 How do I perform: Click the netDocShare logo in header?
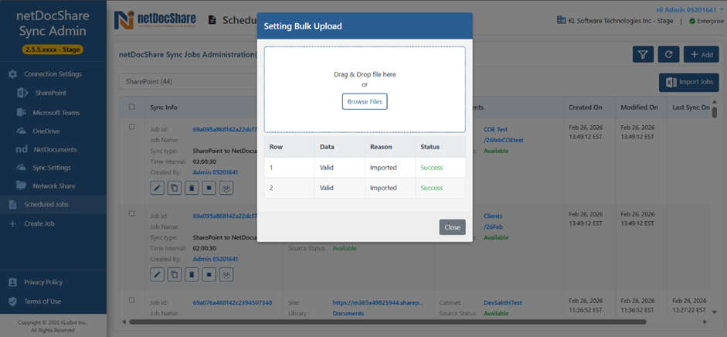[155, 19]
